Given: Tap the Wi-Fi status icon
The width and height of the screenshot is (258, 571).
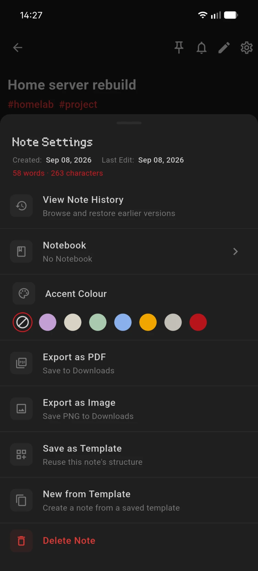Looking at the screenshot, I should point(203,15).
